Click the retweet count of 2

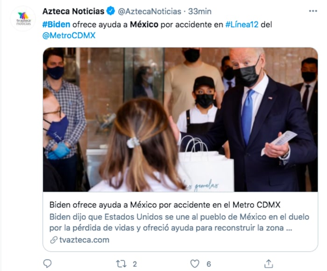(135, 264)
